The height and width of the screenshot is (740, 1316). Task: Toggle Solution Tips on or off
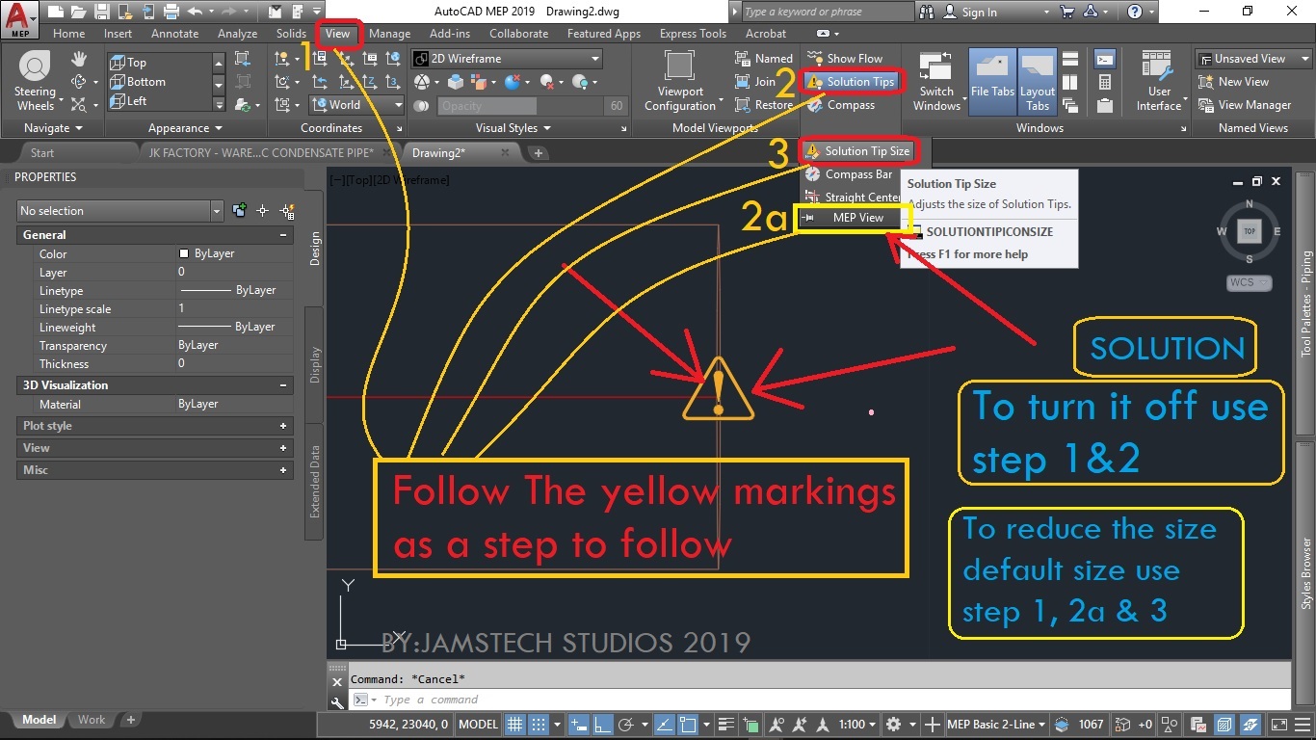pyautogui.click(x=852, y=82)
